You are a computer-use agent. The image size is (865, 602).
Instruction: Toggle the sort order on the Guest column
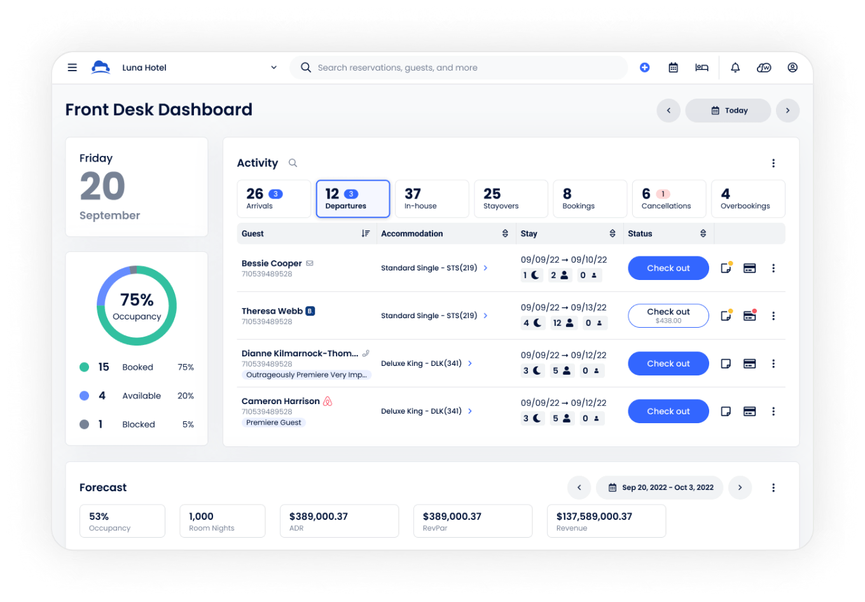coord(366,234)
